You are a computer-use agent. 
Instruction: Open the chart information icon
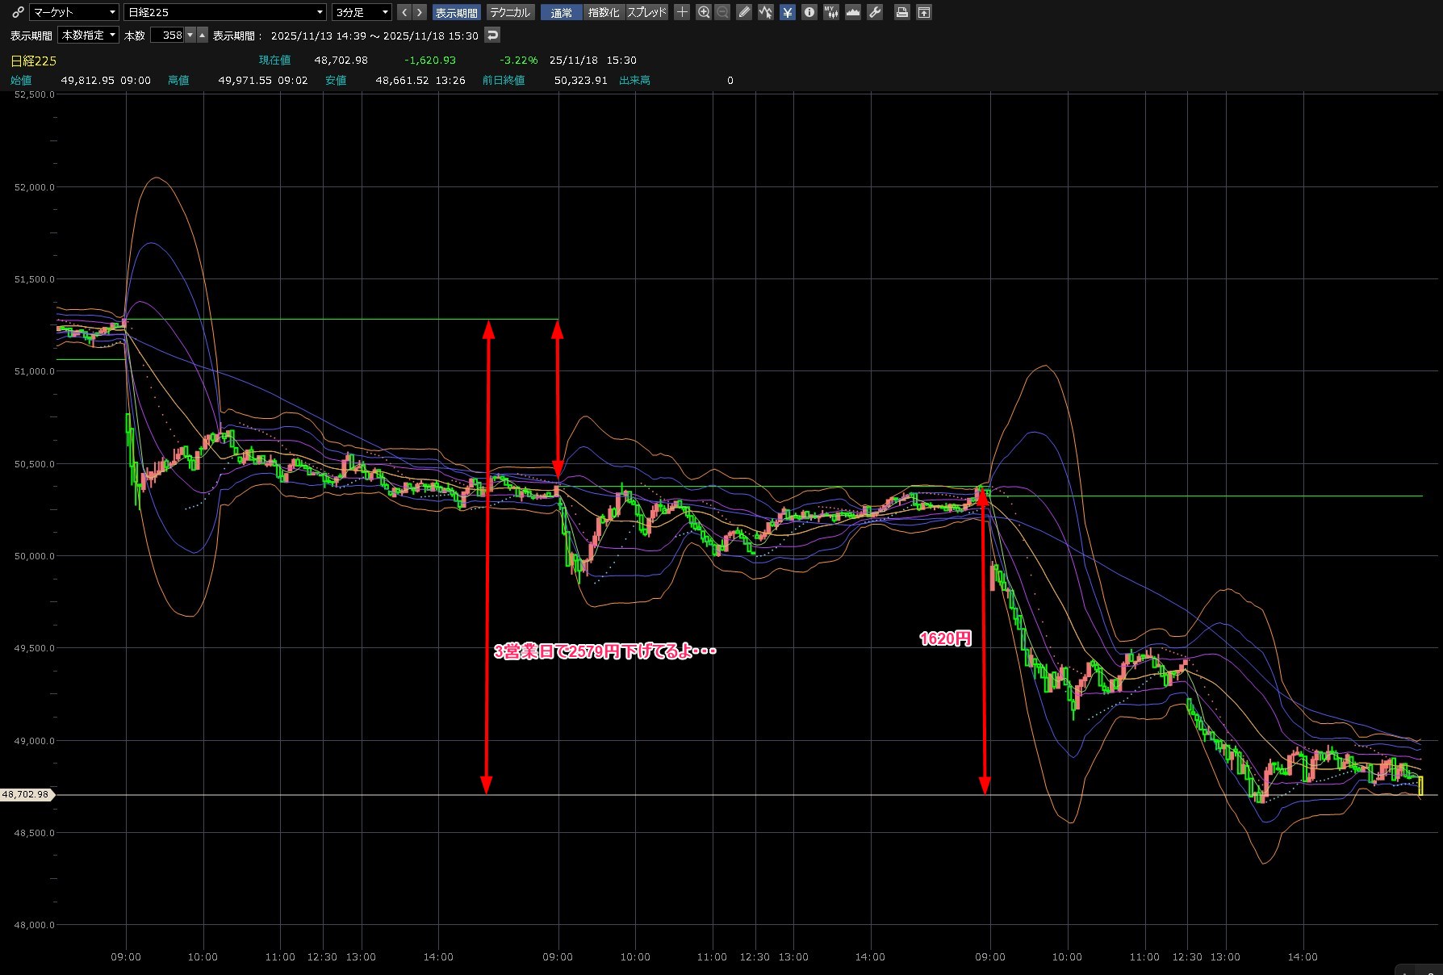coord(809,12)
